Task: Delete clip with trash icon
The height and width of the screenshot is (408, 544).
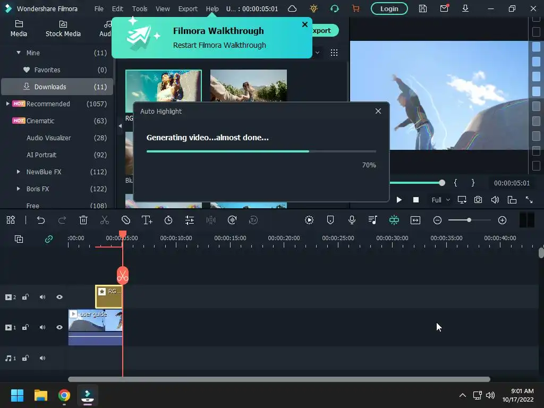Action: tap(83, 220)
